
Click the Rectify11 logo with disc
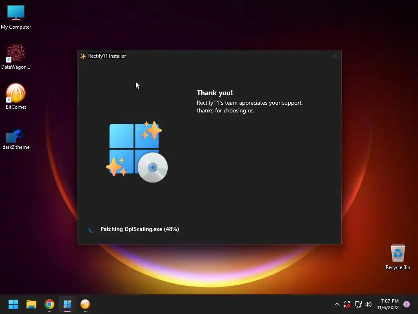[x=137, y=152]
